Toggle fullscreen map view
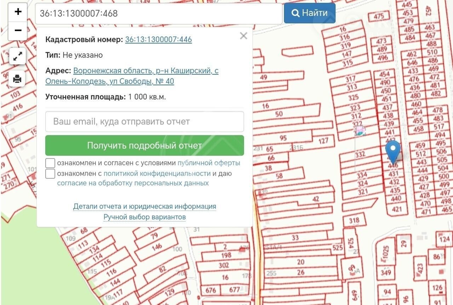 tap(17, 56)
